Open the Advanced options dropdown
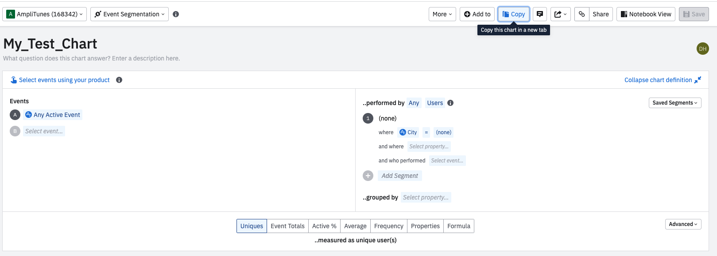The image size is (717, 256). point(683,224)
